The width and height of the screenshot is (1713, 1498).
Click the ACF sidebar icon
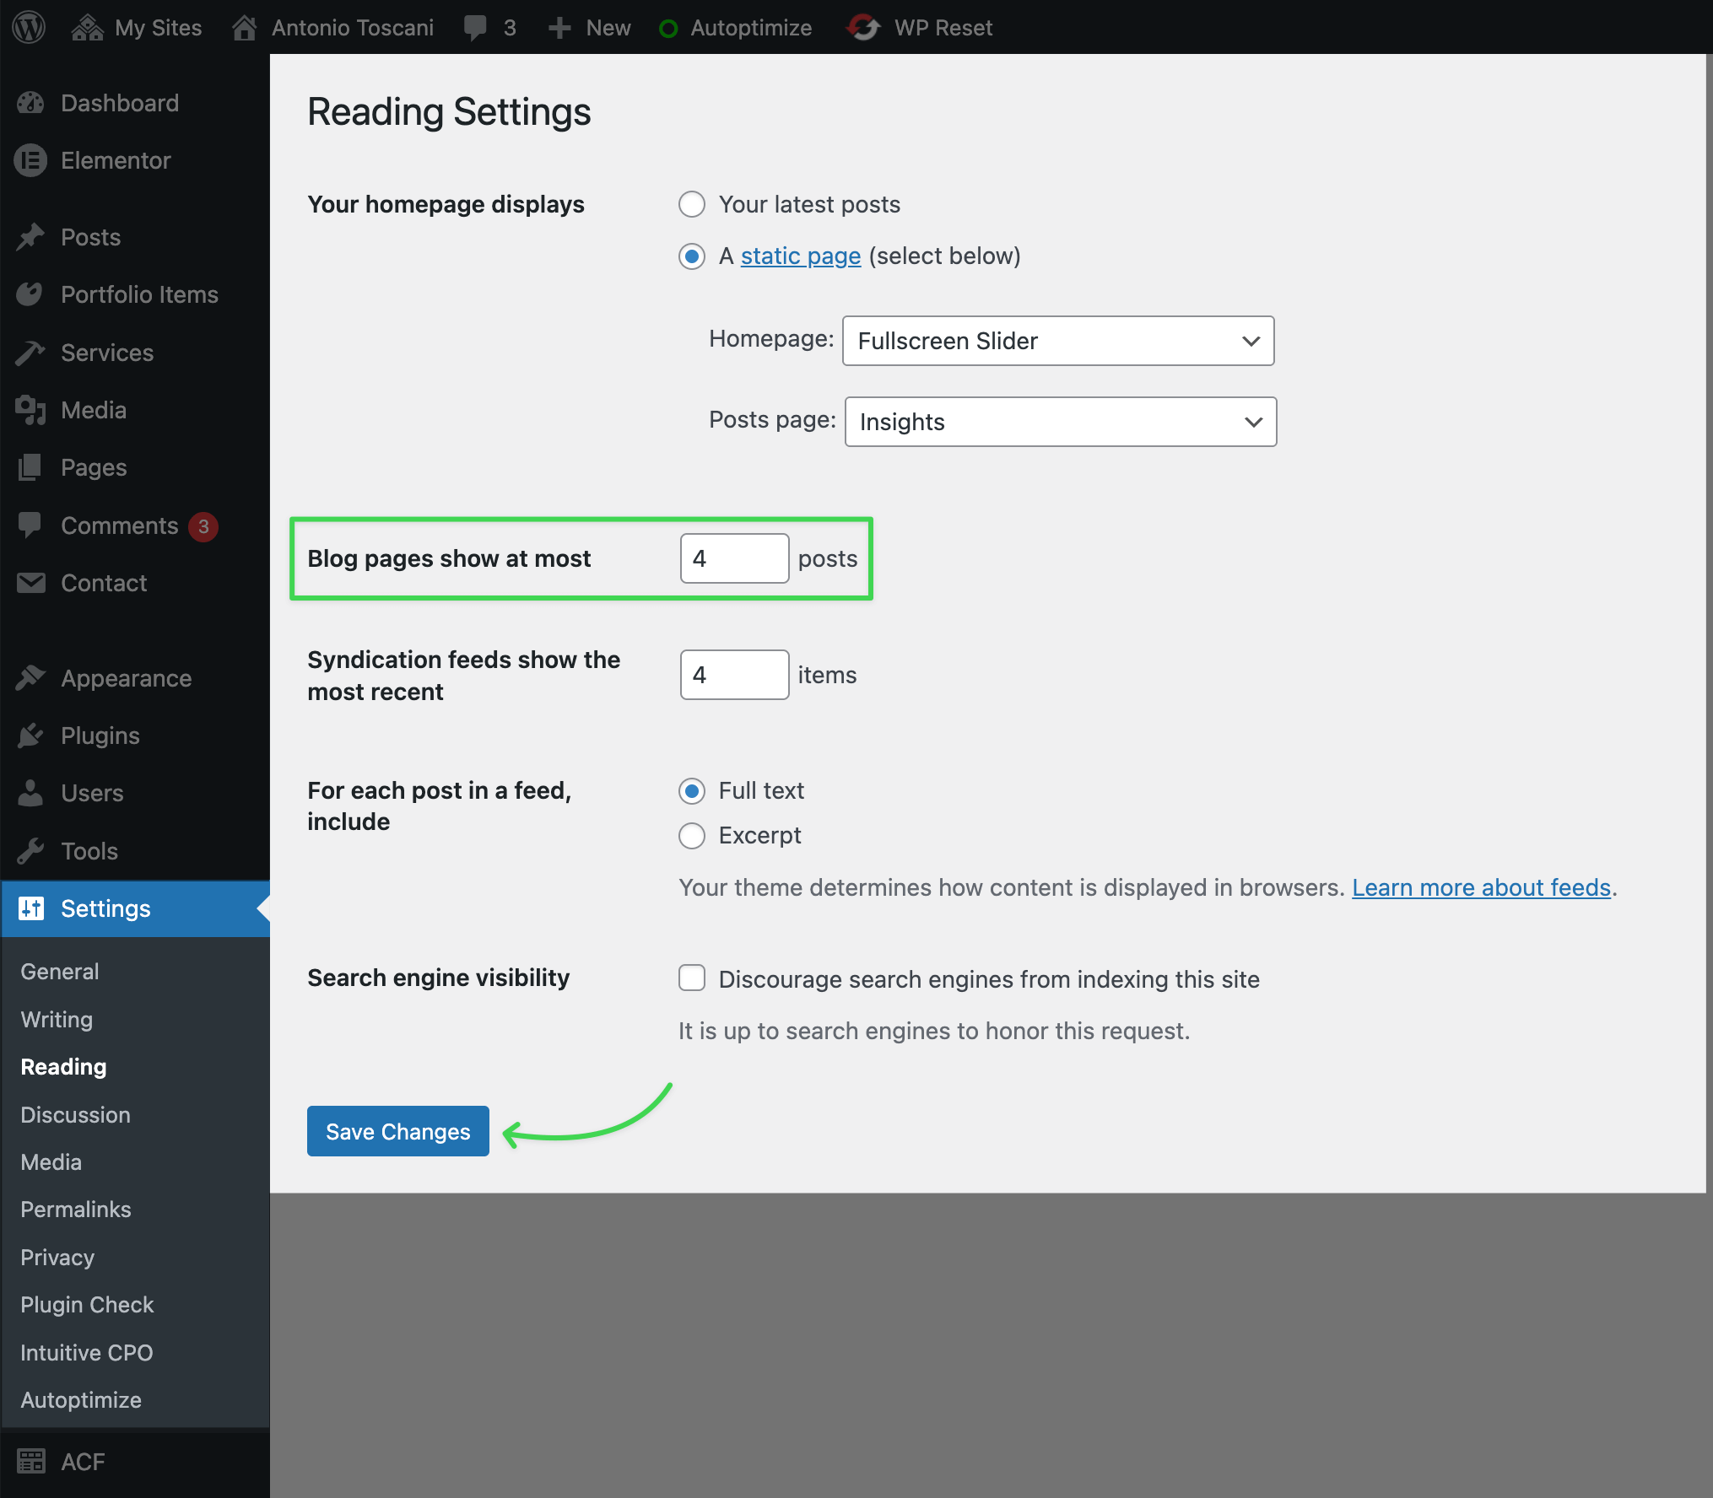point(31,1462)
